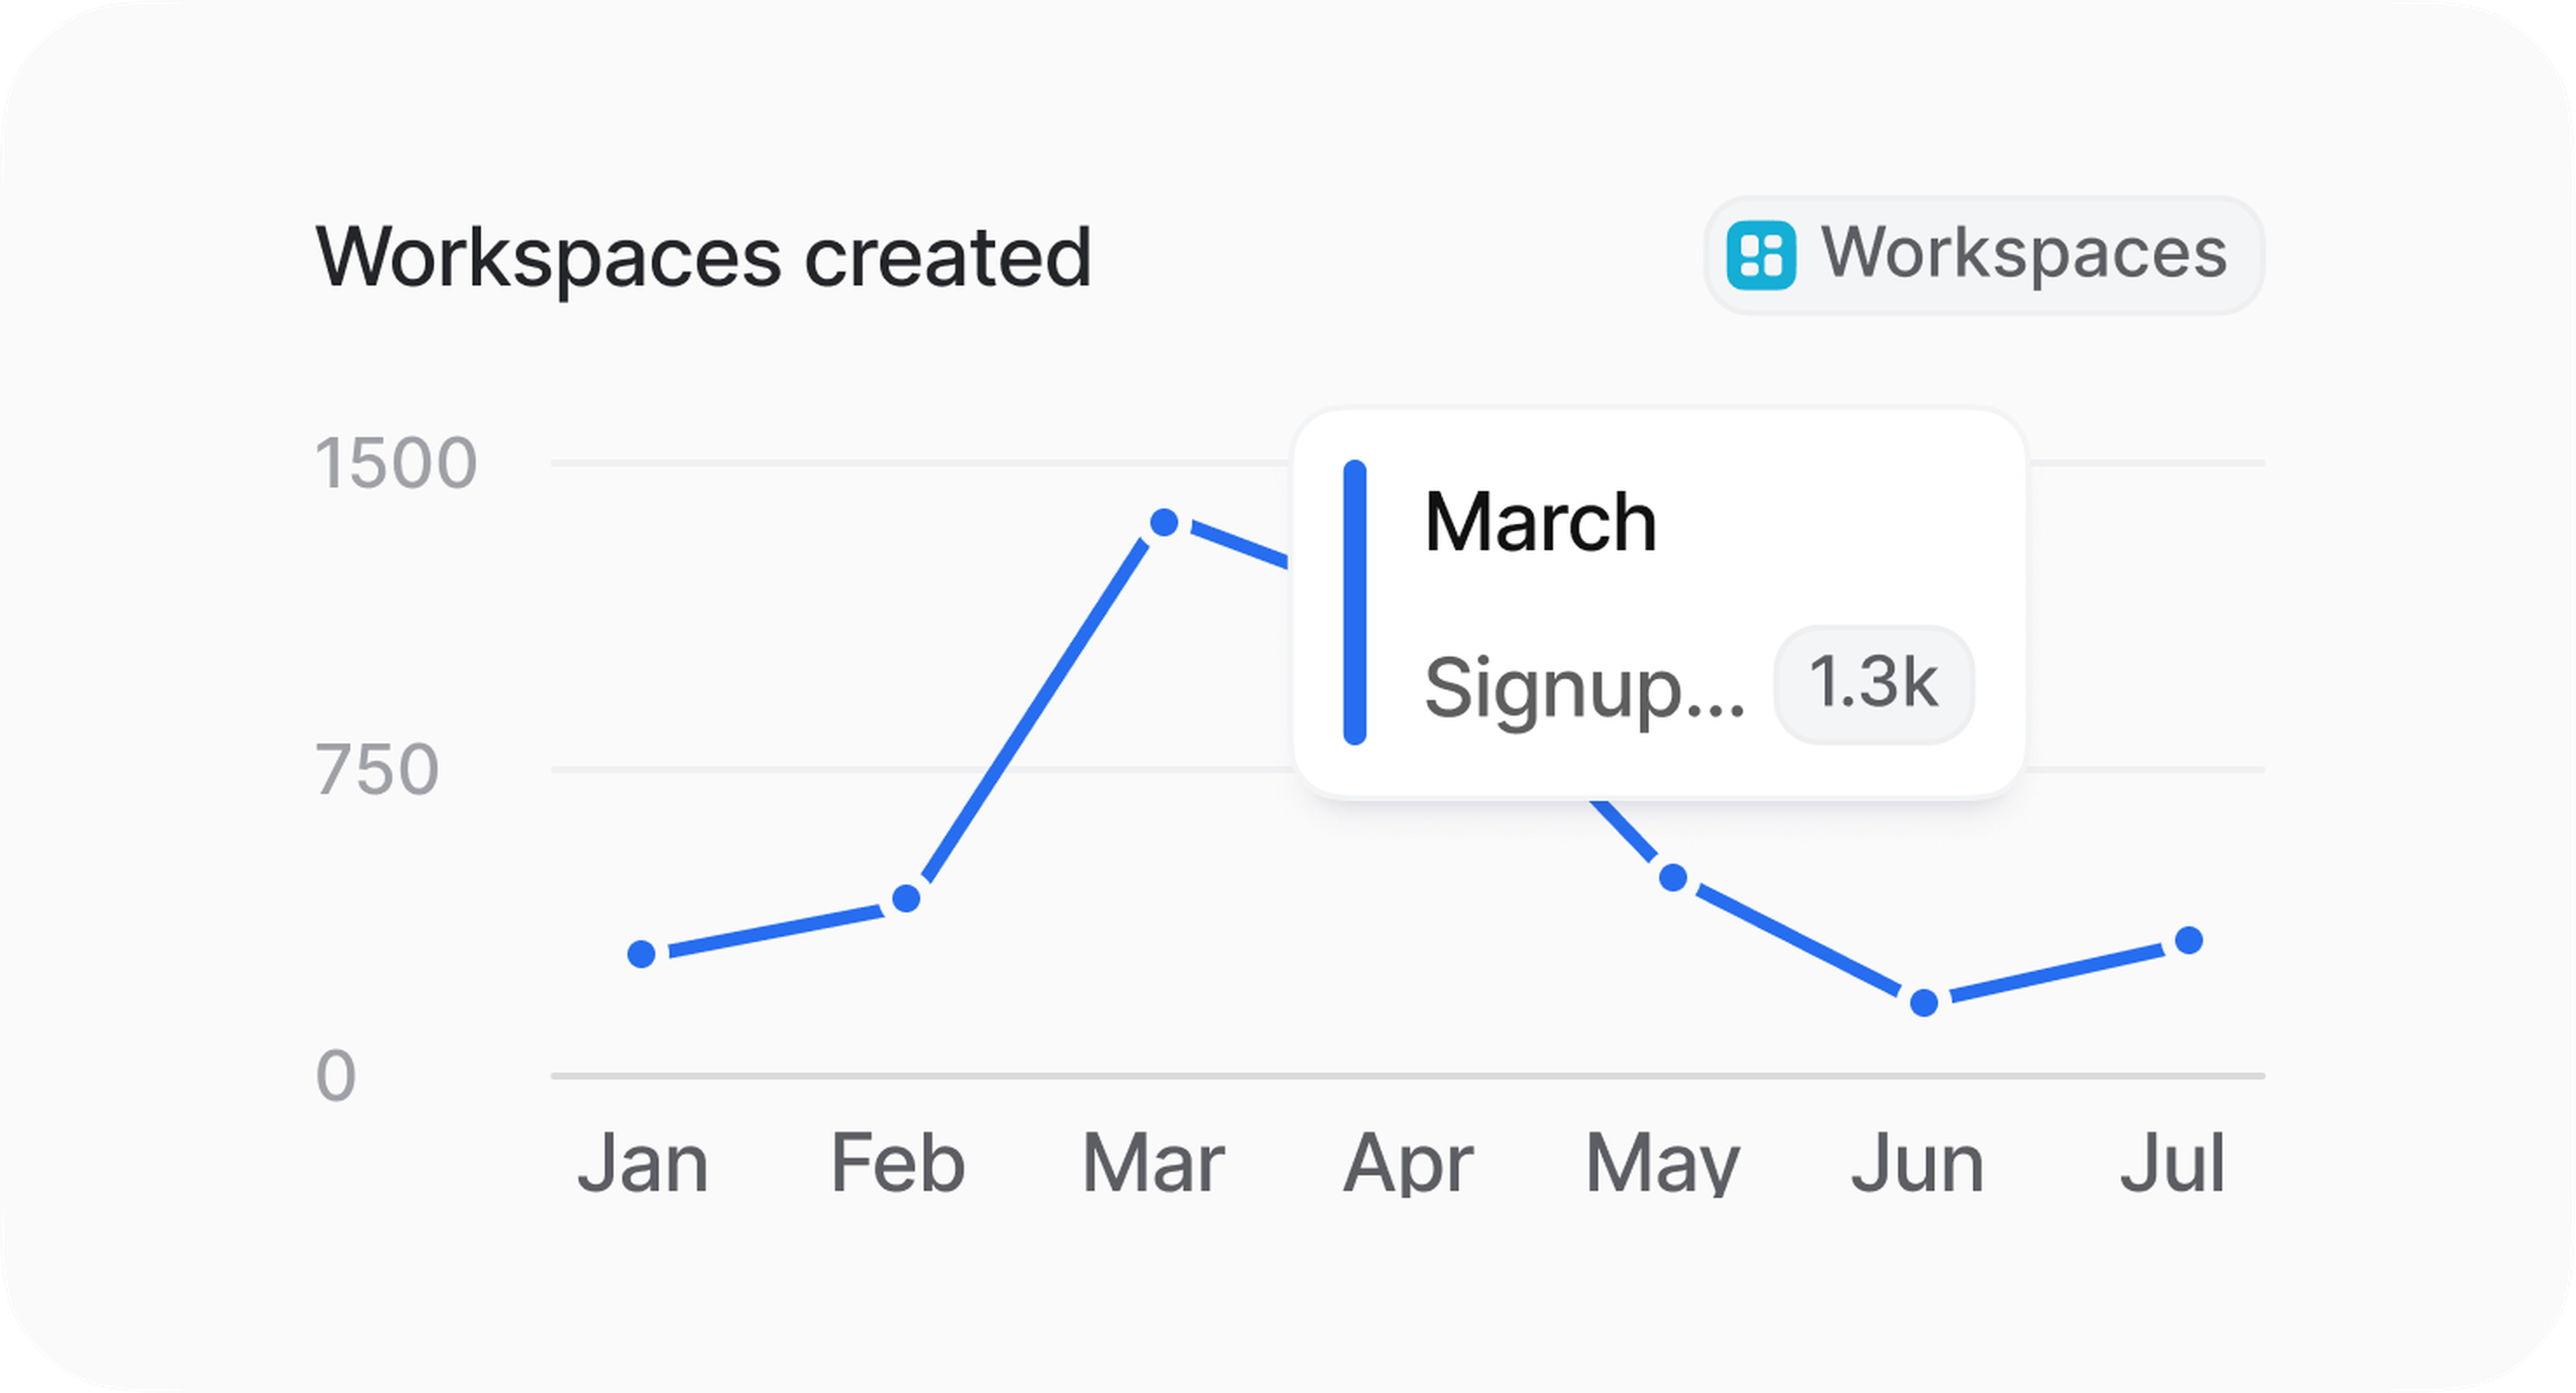Select the July data point on the line
Viewport: 2576px width, 1393px height.
pos(2189,941)
